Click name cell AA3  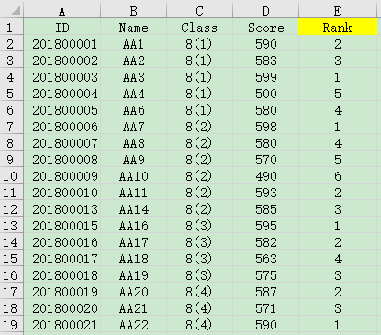134,77
